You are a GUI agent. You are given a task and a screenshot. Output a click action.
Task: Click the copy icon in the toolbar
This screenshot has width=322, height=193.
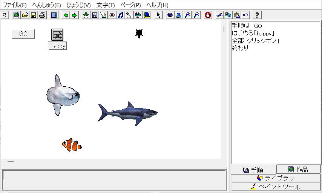(x=228, y=15)
